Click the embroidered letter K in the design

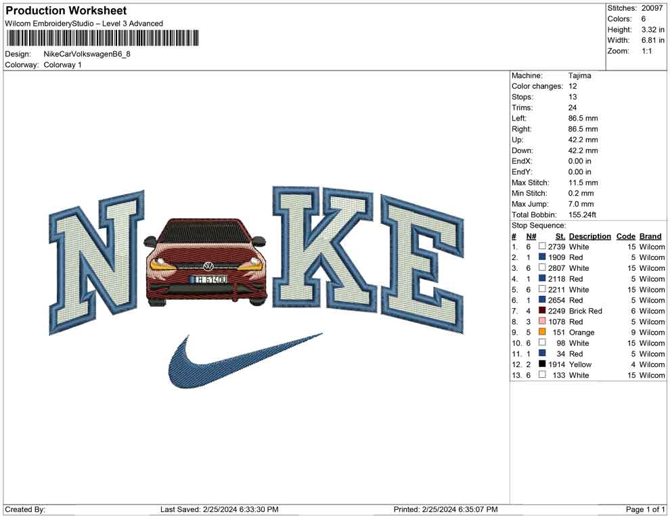pos(323,250)
